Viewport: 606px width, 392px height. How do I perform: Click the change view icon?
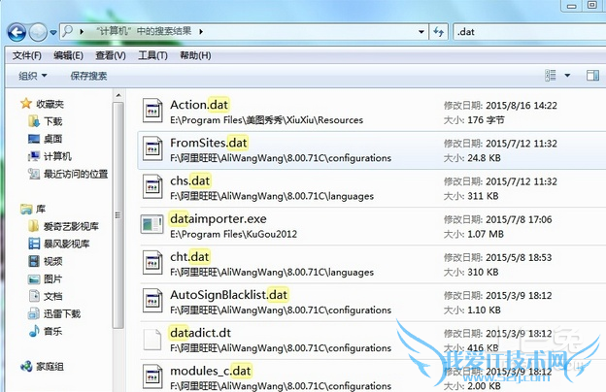(x=551, y=76)
